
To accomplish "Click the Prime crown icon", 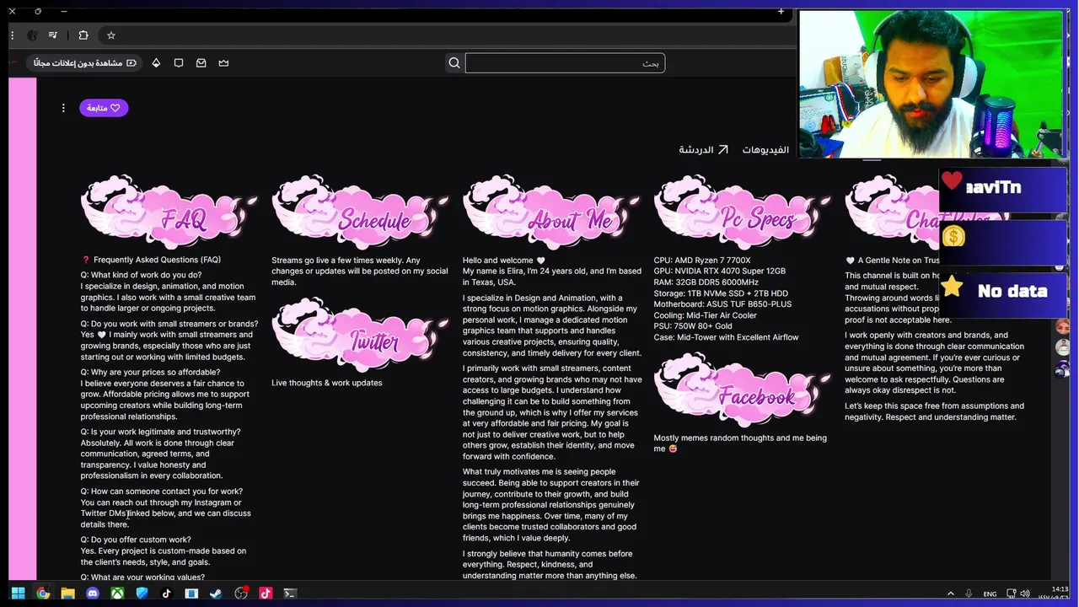I will [223, 63].
